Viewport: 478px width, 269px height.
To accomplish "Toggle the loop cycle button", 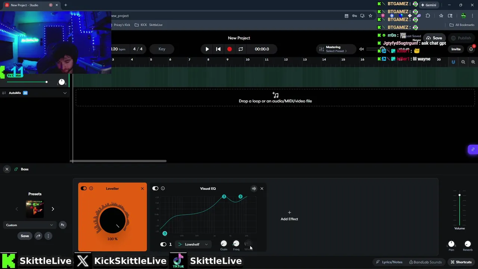I will pos(240,49).
